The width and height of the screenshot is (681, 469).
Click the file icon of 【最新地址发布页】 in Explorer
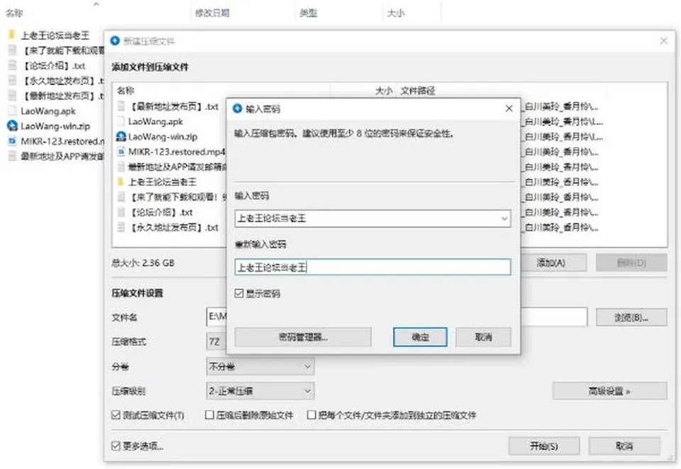[x=13, y=96]
